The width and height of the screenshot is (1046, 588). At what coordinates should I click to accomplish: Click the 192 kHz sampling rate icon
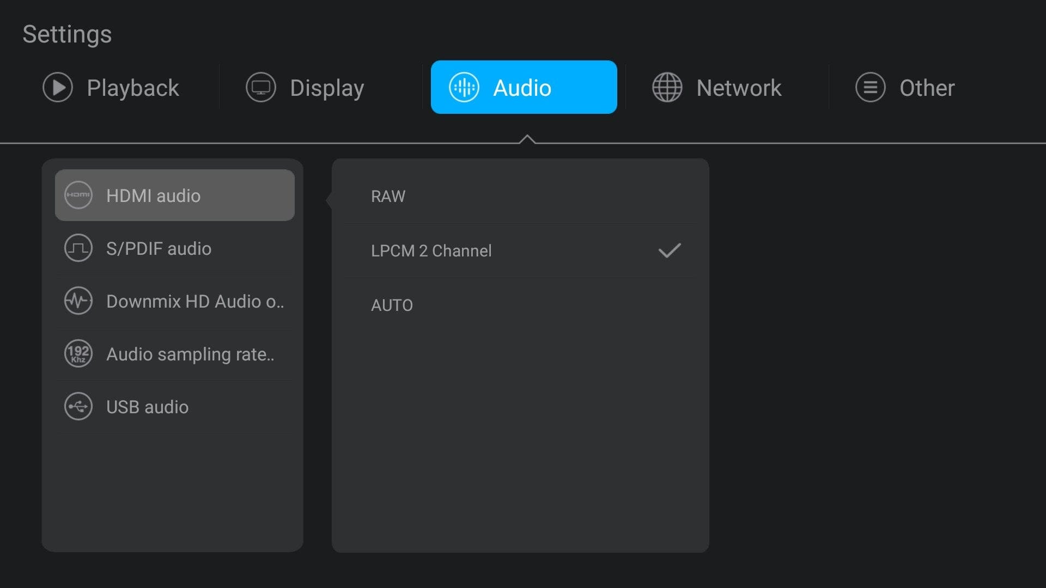point(78,354)
